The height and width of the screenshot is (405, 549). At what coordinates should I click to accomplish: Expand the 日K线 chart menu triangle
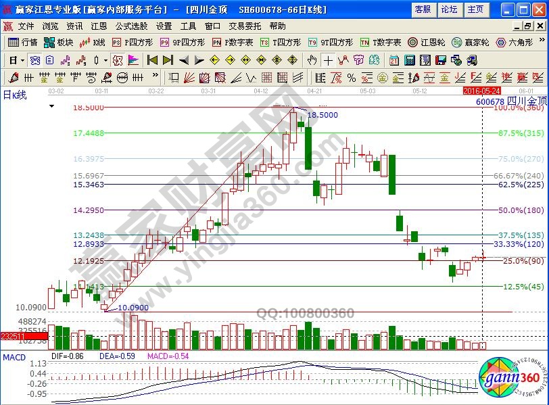(51, 107)
